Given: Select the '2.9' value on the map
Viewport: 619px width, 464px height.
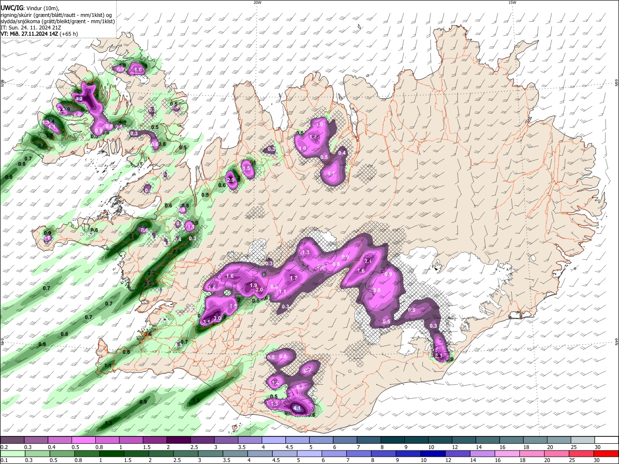Looking at the screenshot, I should (x=231, y=180).
